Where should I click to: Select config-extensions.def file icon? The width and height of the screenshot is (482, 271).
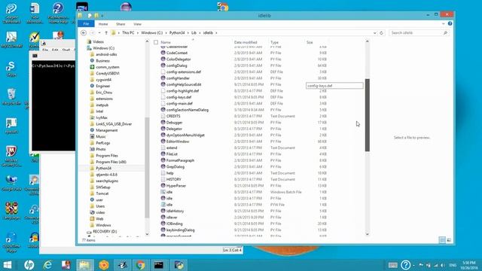[x=163, y=72]
